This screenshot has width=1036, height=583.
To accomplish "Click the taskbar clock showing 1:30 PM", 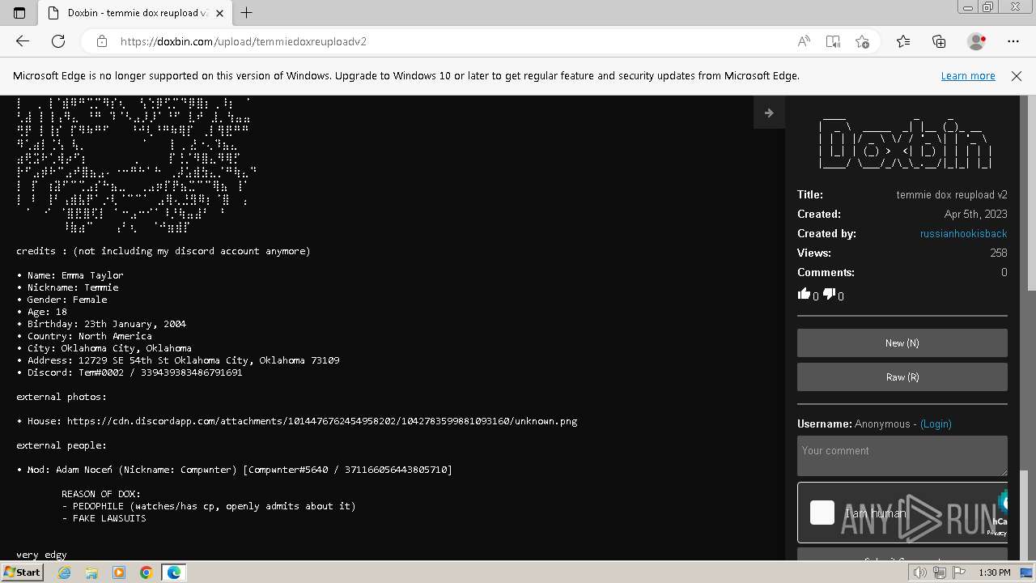I will [994, 572].
